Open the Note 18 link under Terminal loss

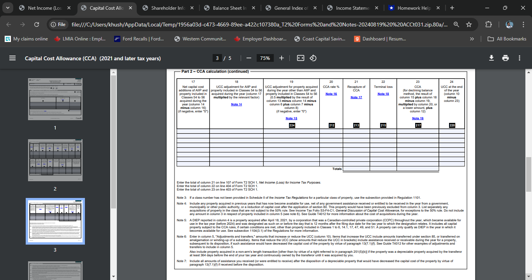(x=383, y=94)
